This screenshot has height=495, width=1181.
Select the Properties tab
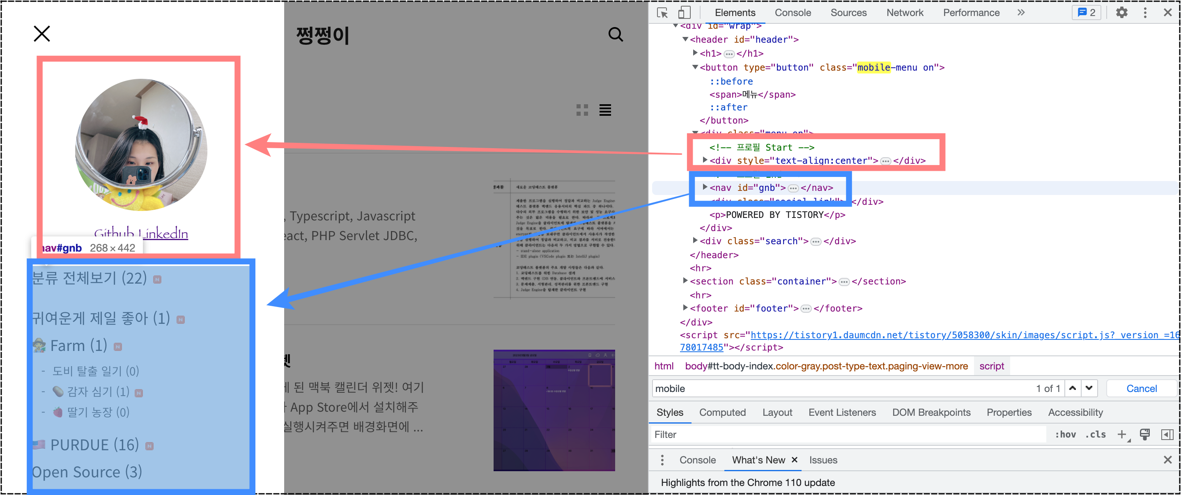(x=1009, y=412)
